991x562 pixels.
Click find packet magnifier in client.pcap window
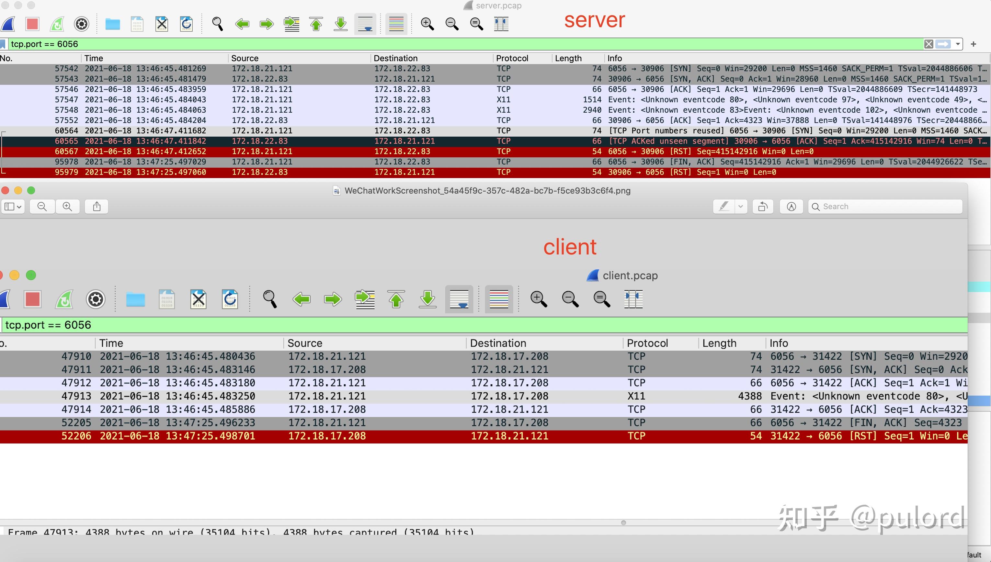(x=270, y=299)
